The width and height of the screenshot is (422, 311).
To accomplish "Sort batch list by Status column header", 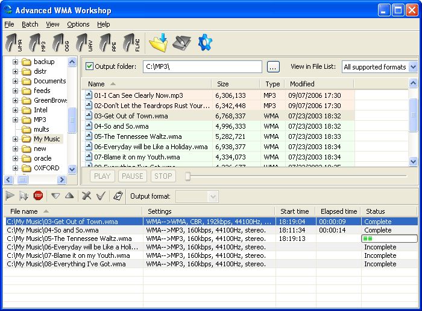I will tap(389, 211).
